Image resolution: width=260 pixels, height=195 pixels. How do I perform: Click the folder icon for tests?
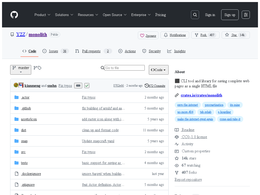(17, 163)
